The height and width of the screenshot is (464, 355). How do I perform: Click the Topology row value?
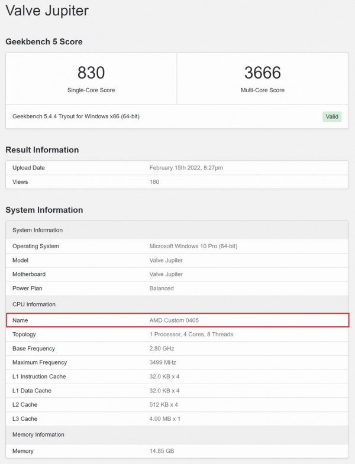[x=191, y=335]
